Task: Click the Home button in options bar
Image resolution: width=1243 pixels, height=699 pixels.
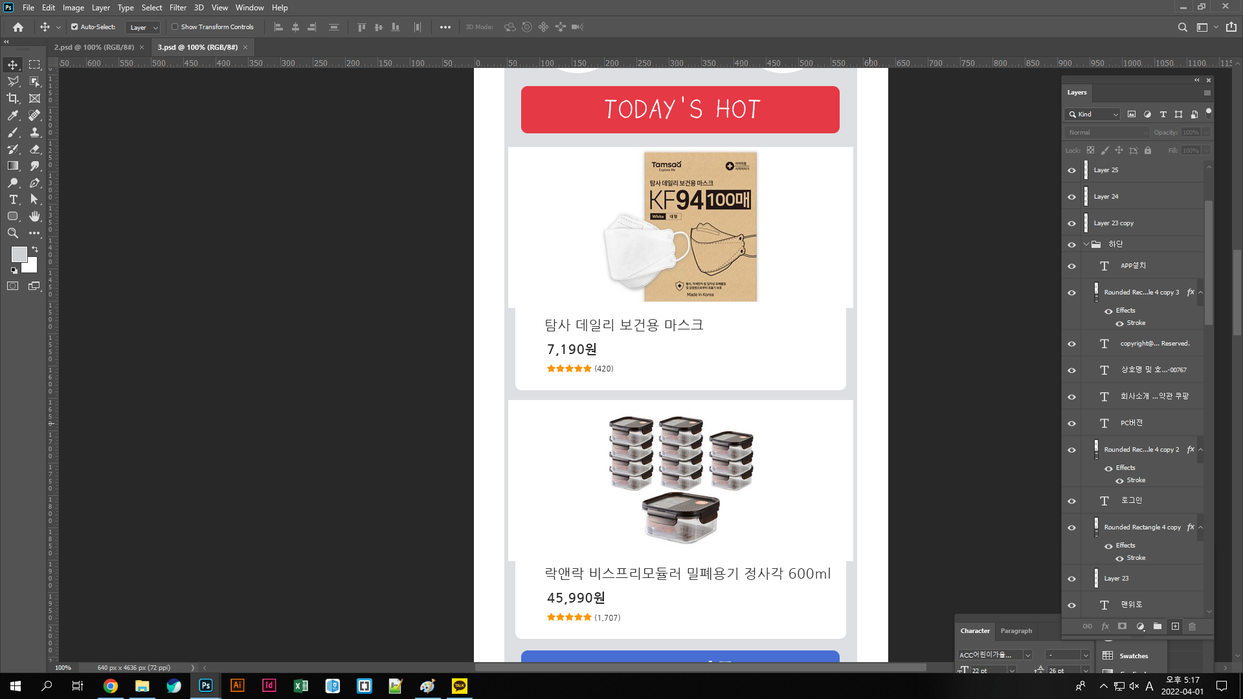Action: coord(18,27)
